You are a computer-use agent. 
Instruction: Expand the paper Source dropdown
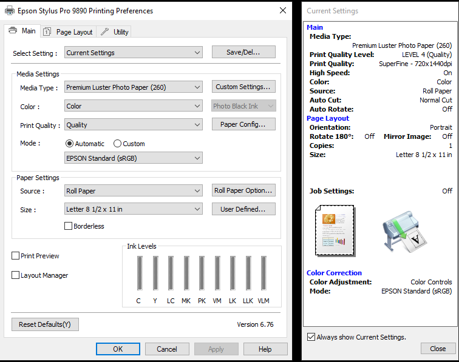[134, 190]
